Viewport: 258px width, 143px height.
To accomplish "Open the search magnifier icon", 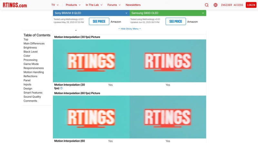I will coord(207,5).
